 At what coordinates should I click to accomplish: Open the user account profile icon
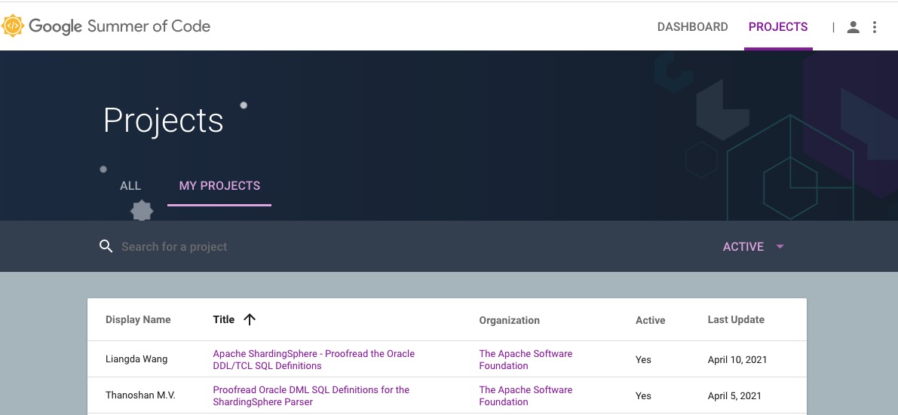tap(853, 27)
